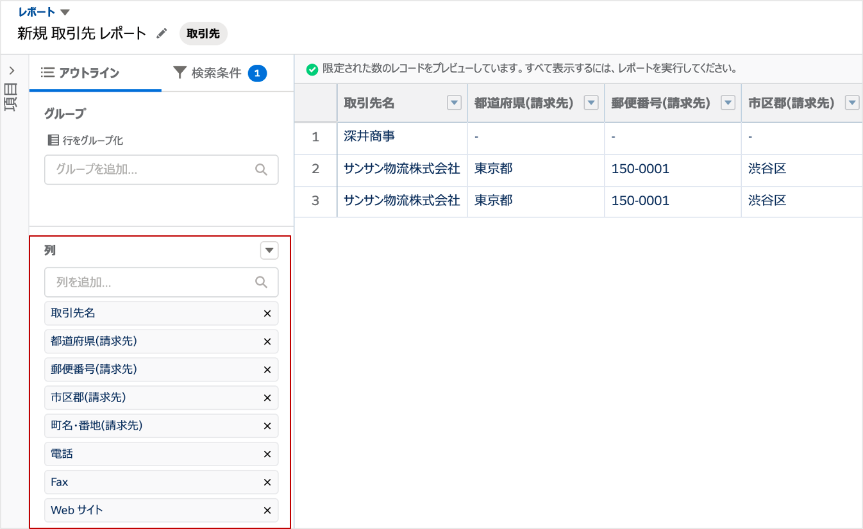Select the サンサン物流株式会社 cell in row 2
This screenshot has height=529, width=863.
click(x=401, y=169)
